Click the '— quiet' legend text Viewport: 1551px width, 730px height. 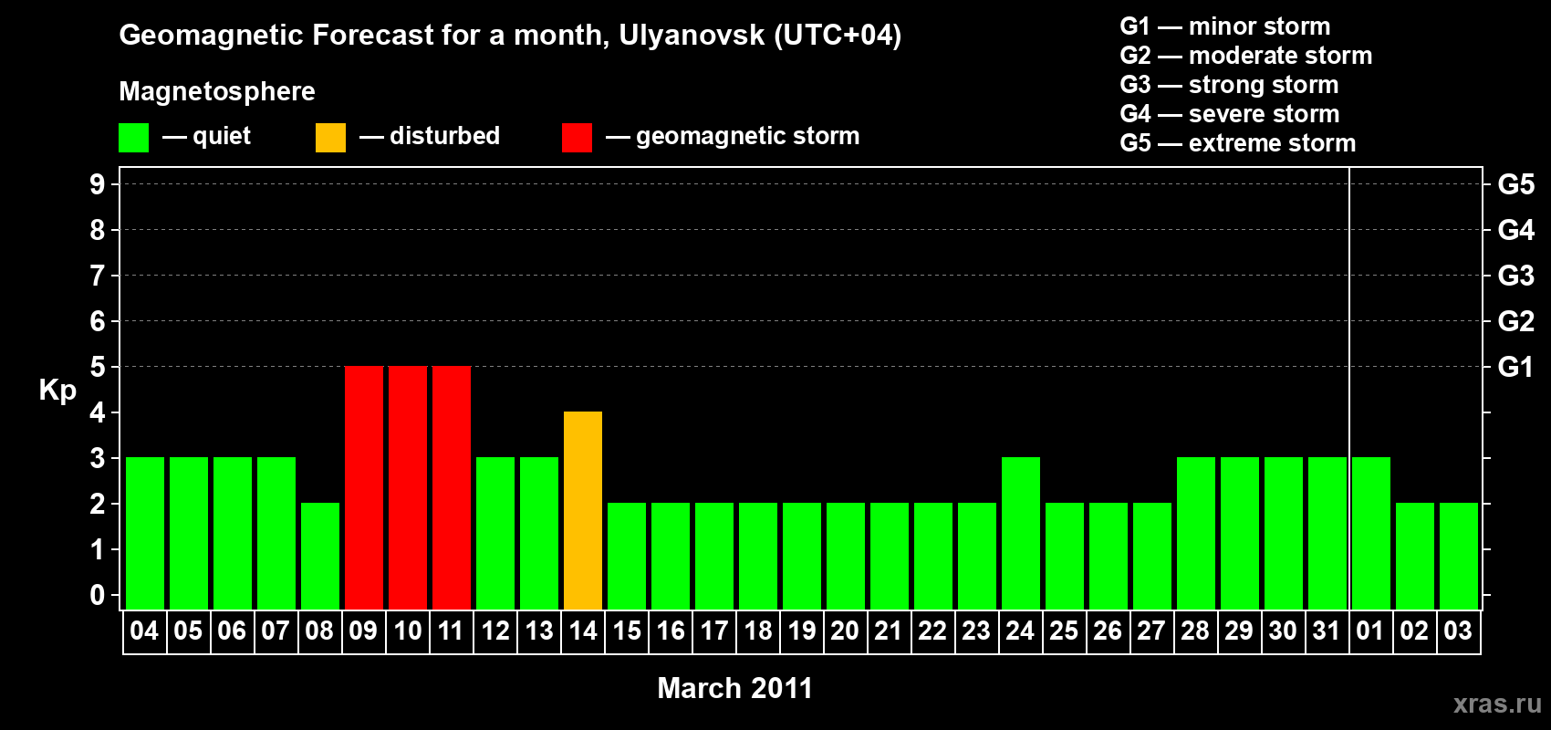tap(206, 137)
